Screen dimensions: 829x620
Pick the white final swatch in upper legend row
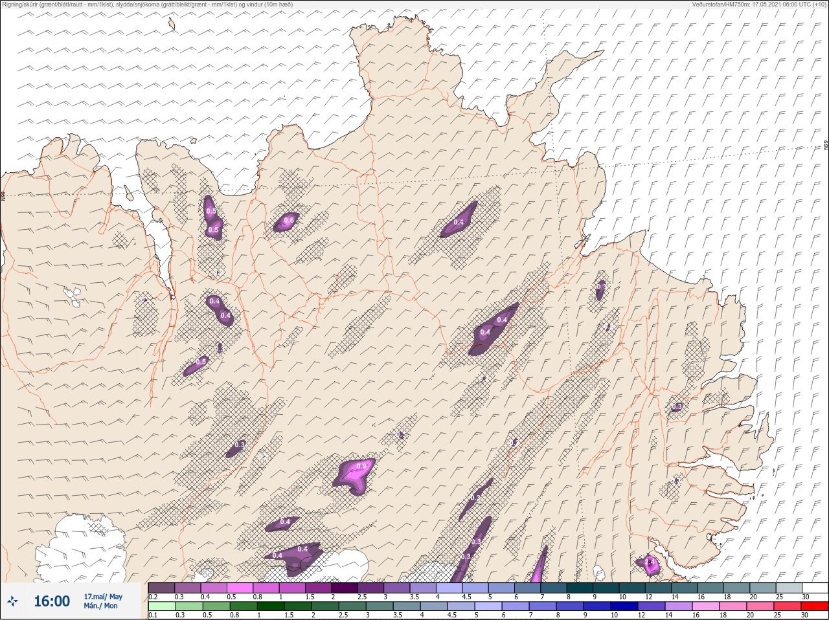[x=815, y=588]
